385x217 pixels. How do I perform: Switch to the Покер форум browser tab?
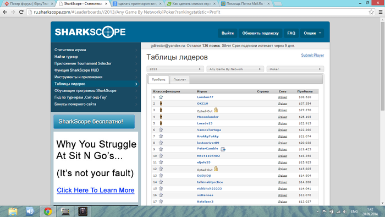(29, 4)
